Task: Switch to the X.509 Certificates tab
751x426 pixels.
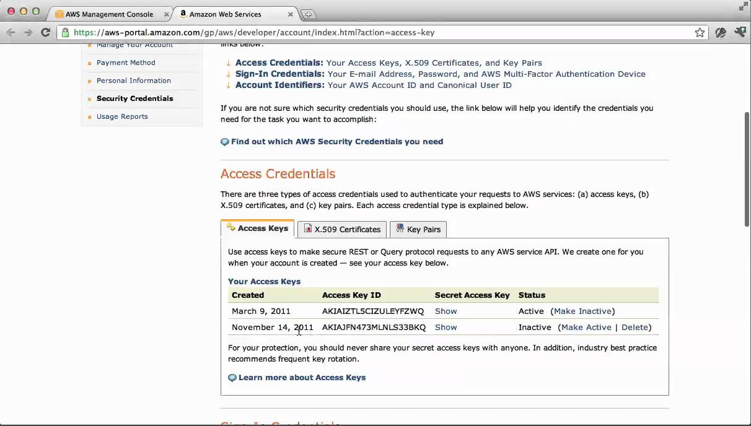Action: (x=342, y=229)
